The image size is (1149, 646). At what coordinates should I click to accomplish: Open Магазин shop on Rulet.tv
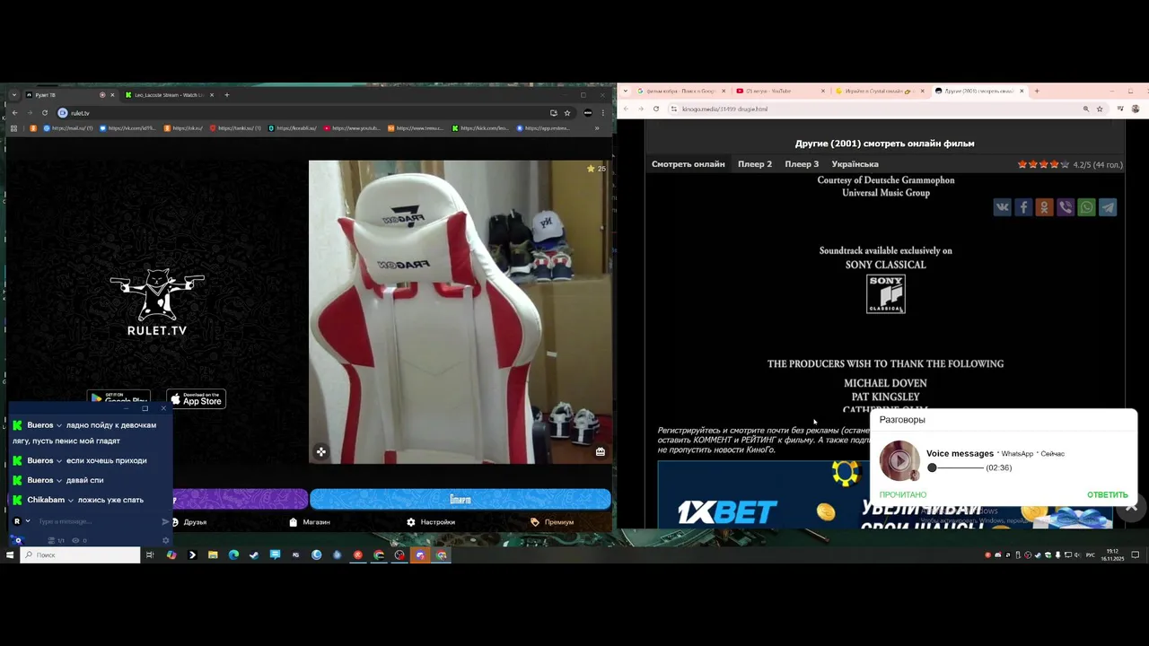pyautogui.click(x=310, y=522)
